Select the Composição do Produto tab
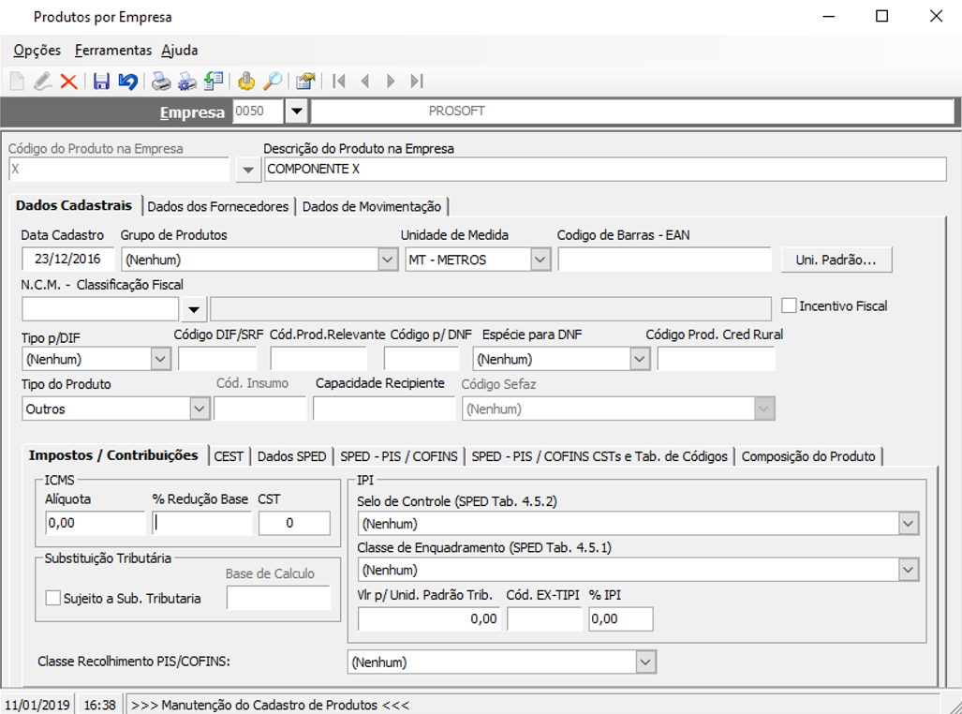The image size is (962, 714). click(808, 456)
